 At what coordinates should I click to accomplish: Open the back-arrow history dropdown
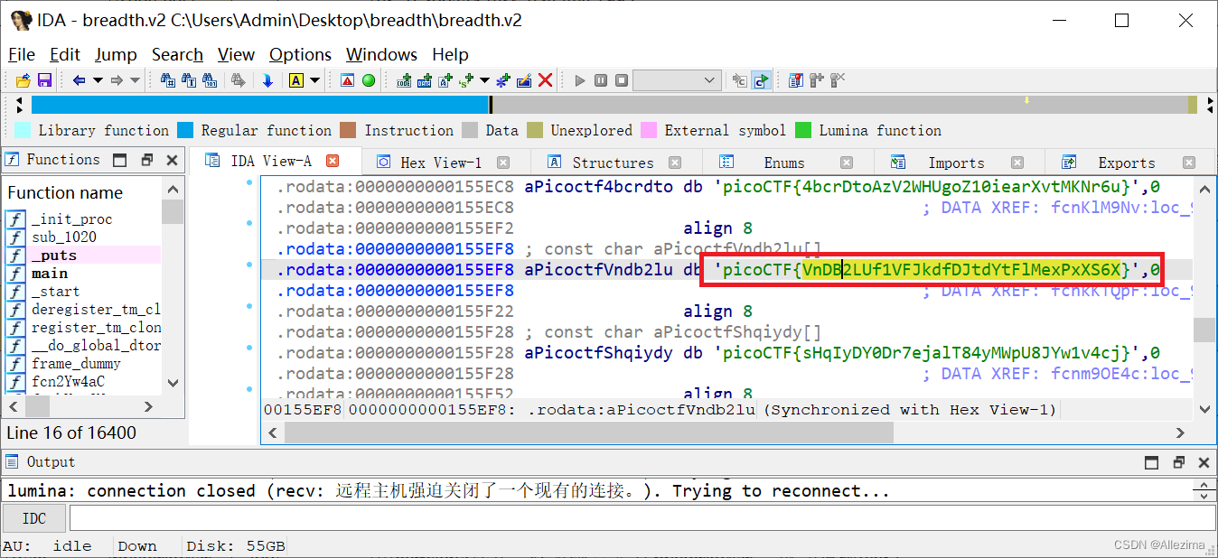(98, 80)
